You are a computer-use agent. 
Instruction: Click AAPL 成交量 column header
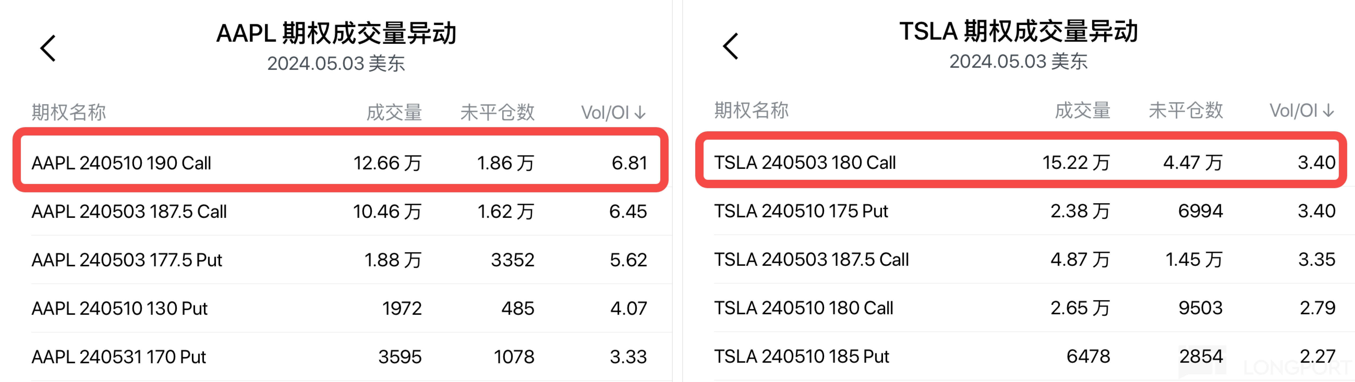394,112
